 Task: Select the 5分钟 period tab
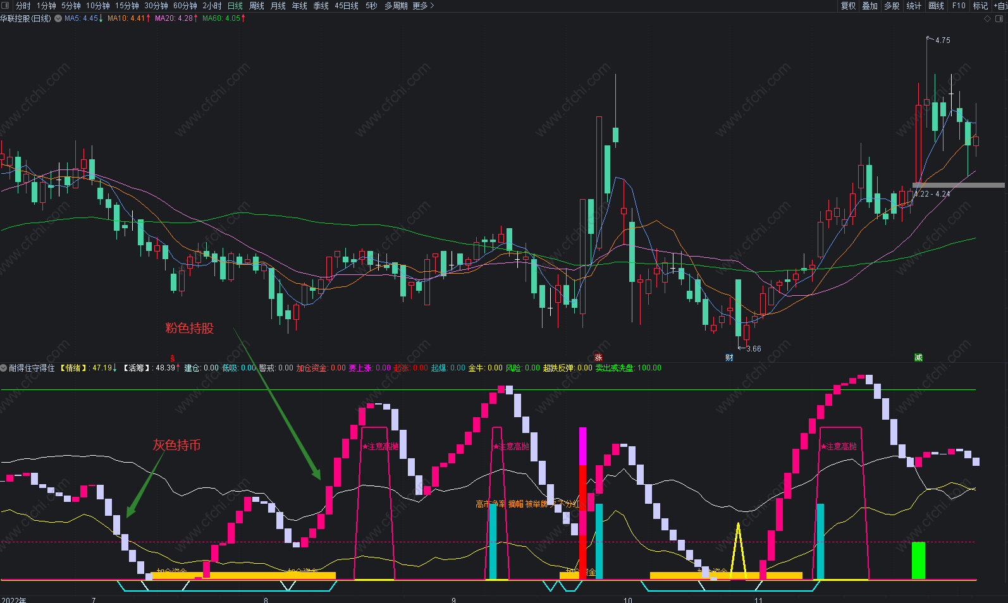pos(71,6)
